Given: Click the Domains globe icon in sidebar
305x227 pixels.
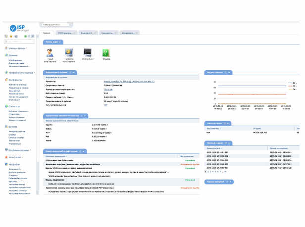Looking at the screenshot, I should [5, 55].
